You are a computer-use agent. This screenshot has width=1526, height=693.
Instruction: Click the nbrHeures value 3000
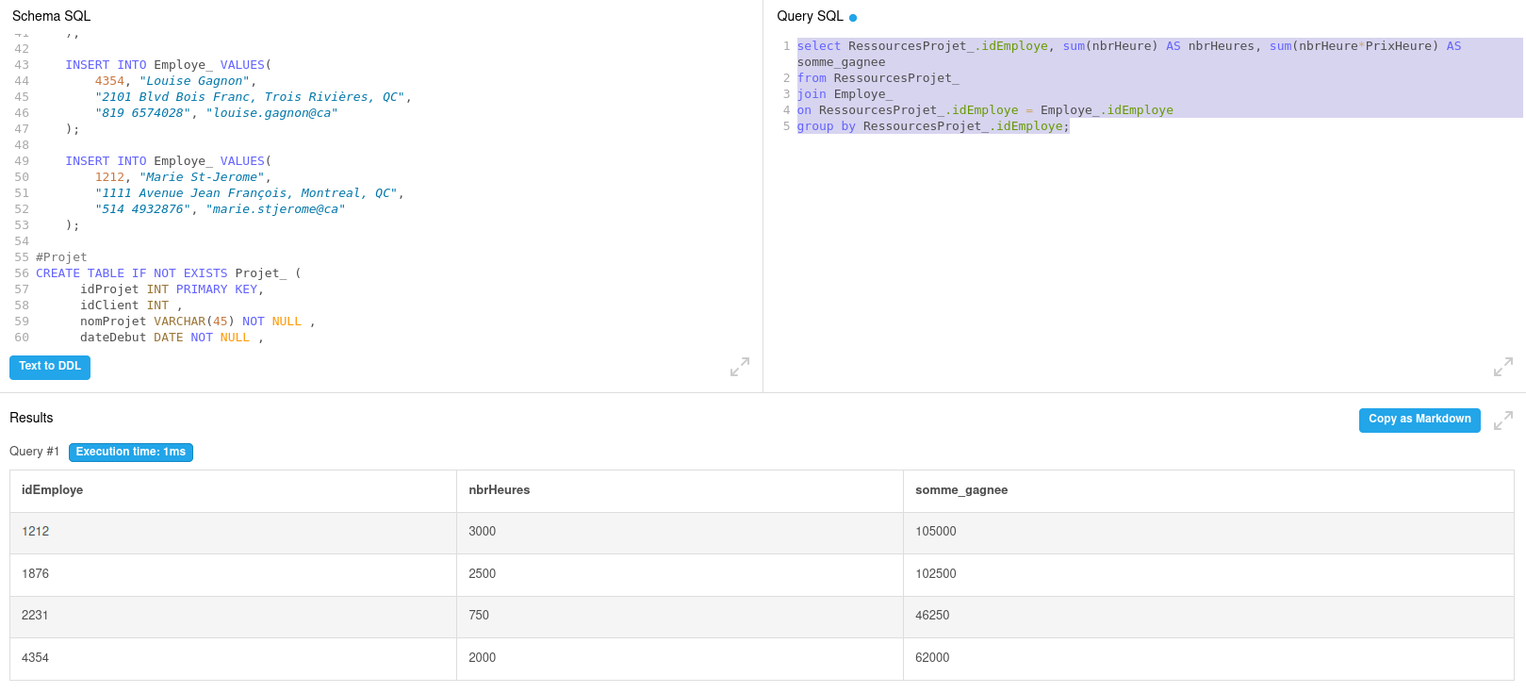tap(482, 532)
